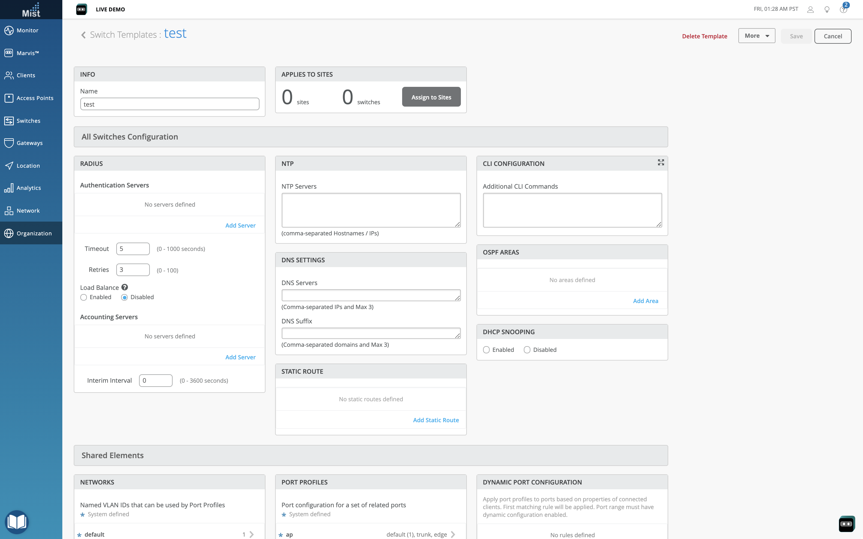863x539 pixels.
Task: Open the user account icon
Action: coord(810,10)
